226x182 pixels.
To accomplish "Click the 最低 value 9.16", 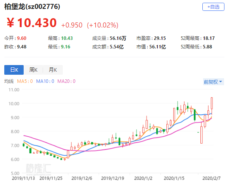I will [x=66, y=47].
